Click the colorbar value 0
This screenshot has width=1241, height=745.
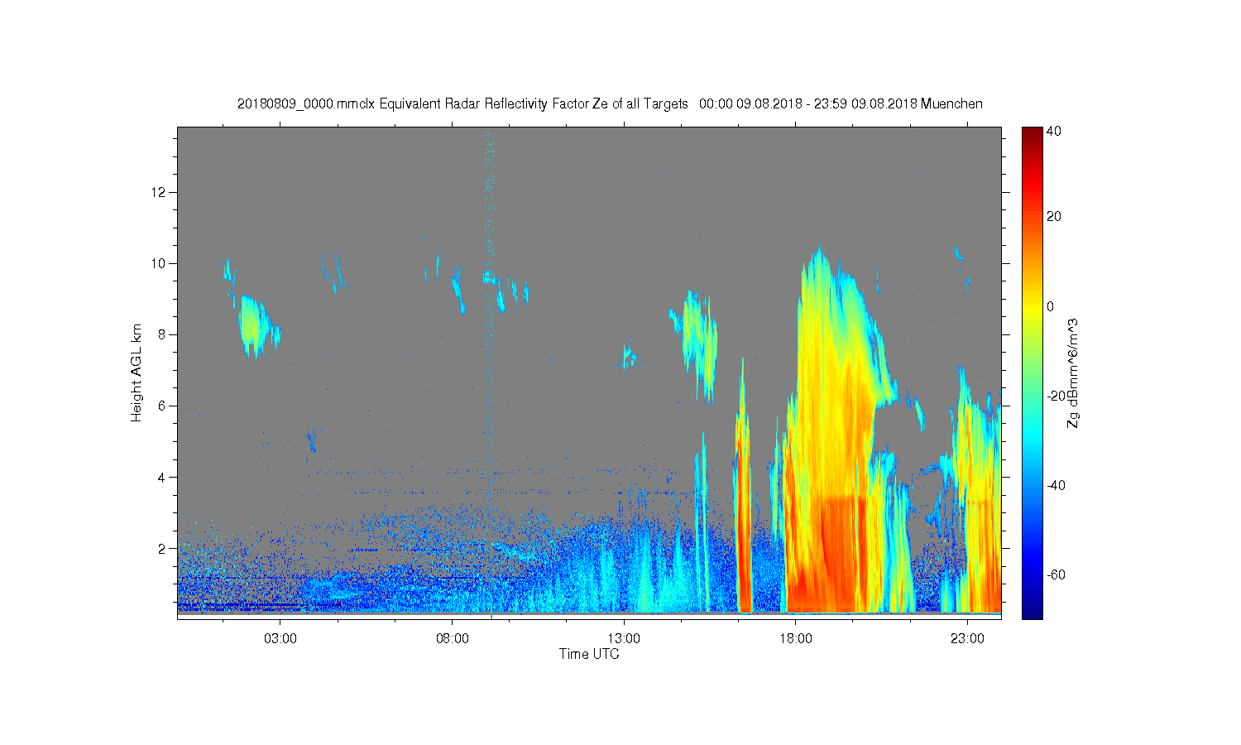1051,306
